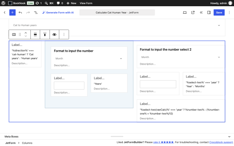Redo the last undone change
This screenshot has height=146, width=234.
tap(28, 12)
